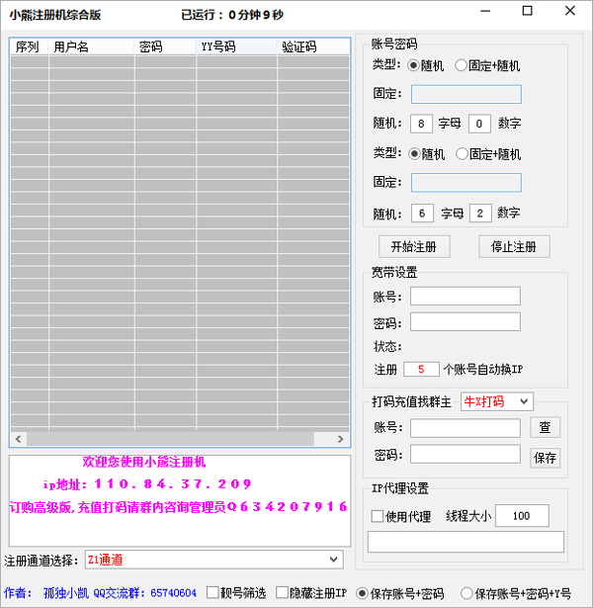Click the 开始注册 button

click(x=413, y=246)
